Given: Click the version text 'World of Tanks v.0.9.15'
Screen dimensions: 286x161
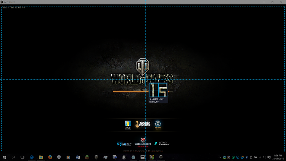Looking at the screenshot, I should click(x=13, y=8).
